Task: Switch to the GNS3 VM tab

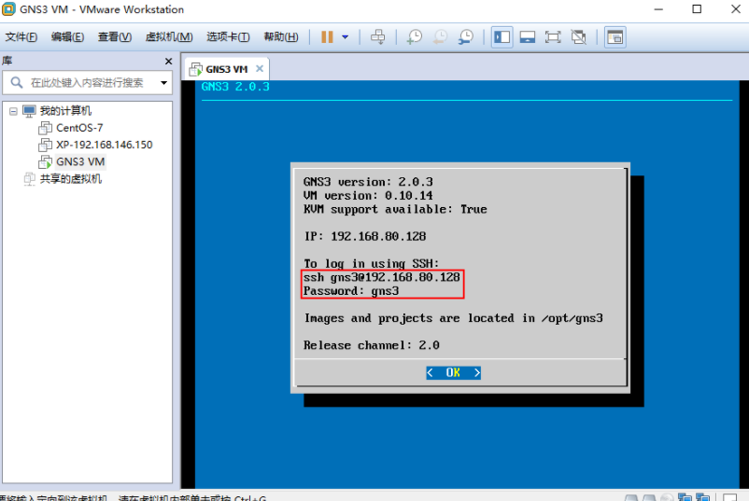Action: pyautogui.click(x=226, y=69)
